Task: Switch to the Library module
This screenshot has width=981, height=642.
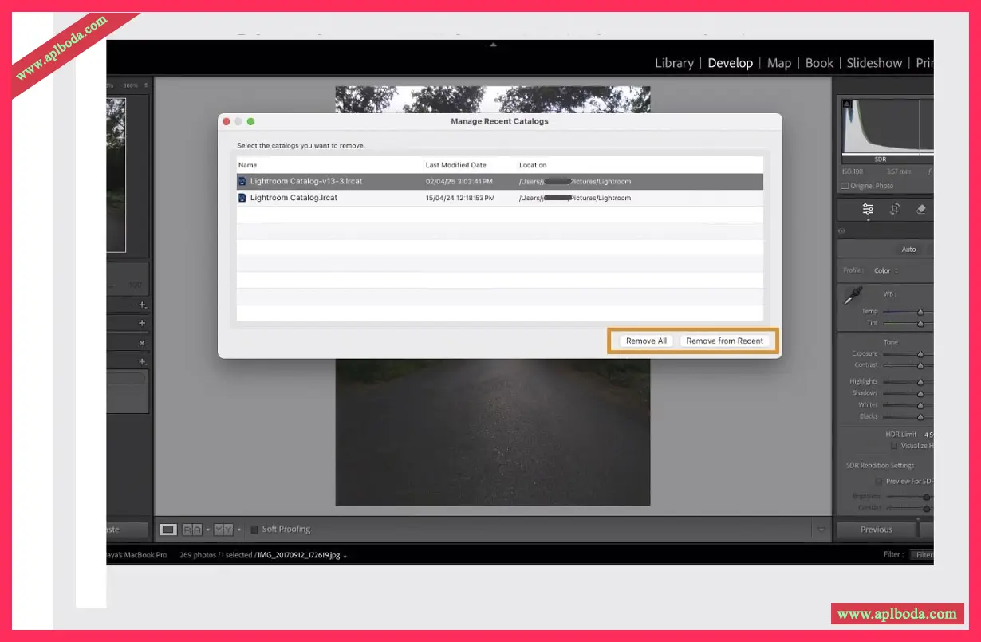Action: tap(674, 63)
